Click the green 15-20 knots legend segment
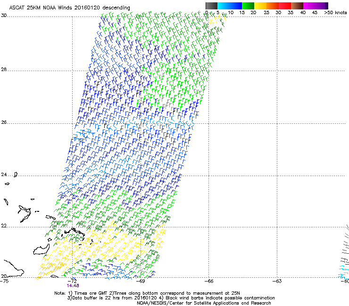Screen dimensions: 349x306 coord(248,6)
